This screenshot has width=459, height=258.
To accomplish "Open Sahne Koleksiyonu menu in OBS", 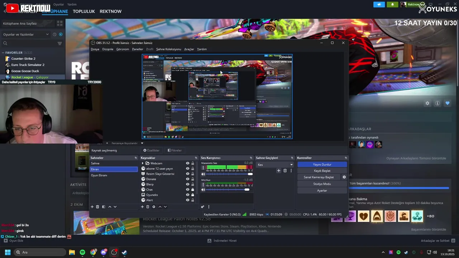I will click(169, 49).
